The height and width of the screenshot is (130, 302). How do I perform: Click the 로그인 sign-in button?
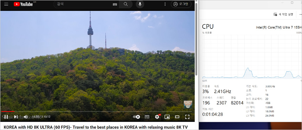pyautogui.click(x=181, y=4)
